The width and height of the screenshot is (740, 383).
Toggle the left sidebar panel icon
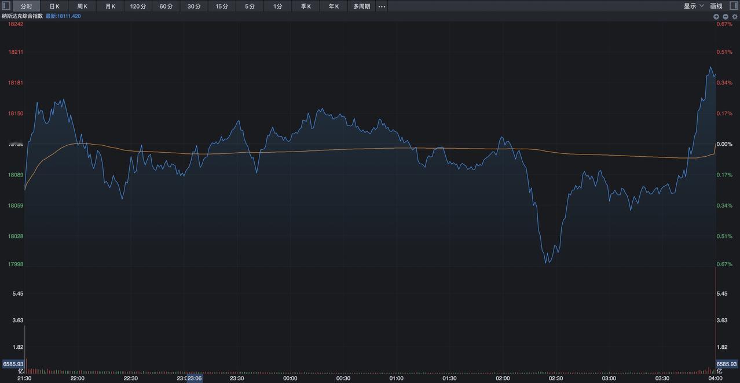6,6
